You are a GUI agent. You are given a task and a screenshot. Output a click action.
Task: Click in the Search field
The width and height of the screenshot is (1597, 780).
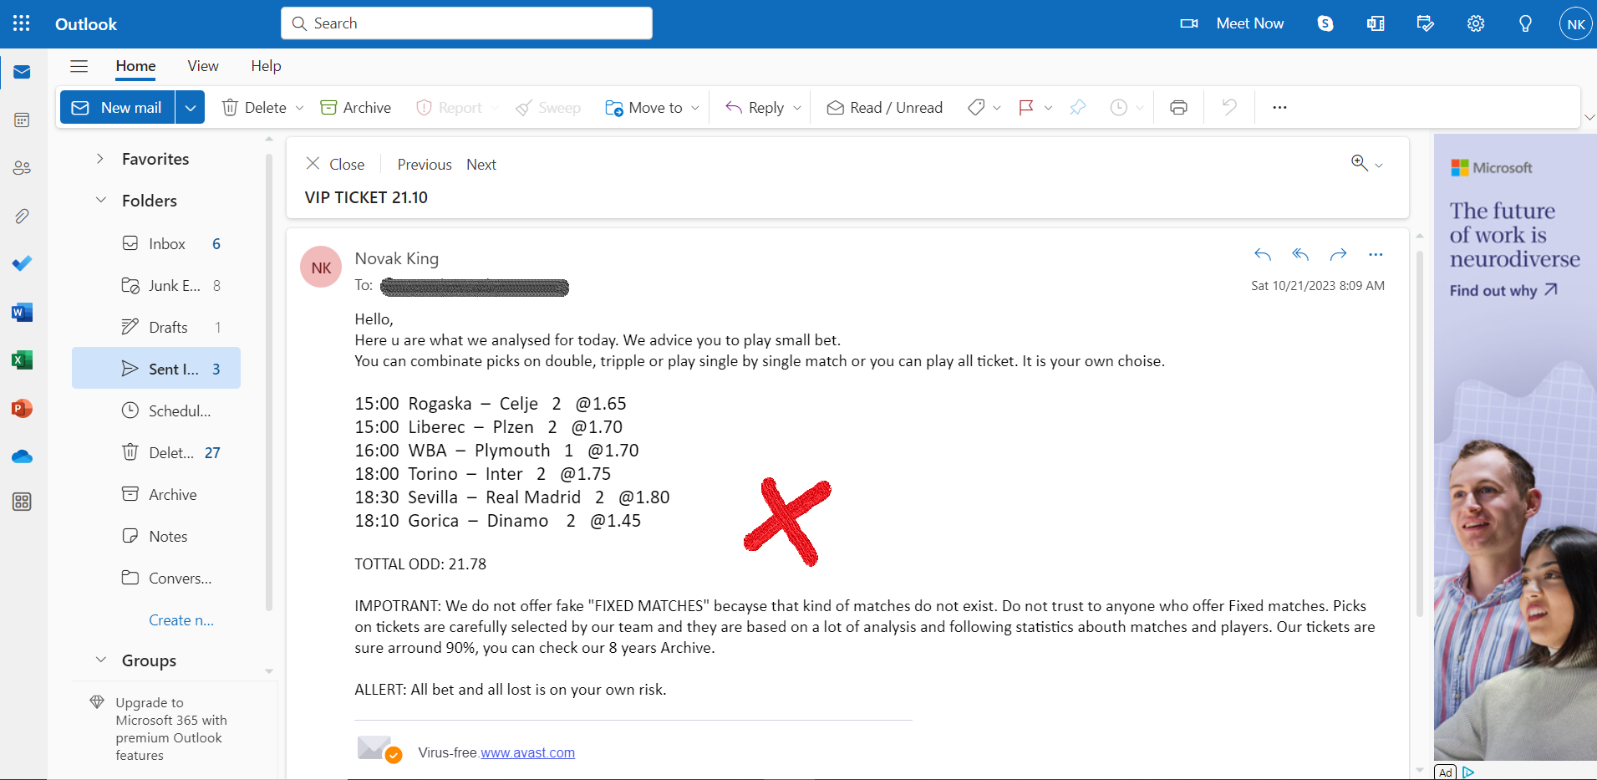click(x=466, y=23)
